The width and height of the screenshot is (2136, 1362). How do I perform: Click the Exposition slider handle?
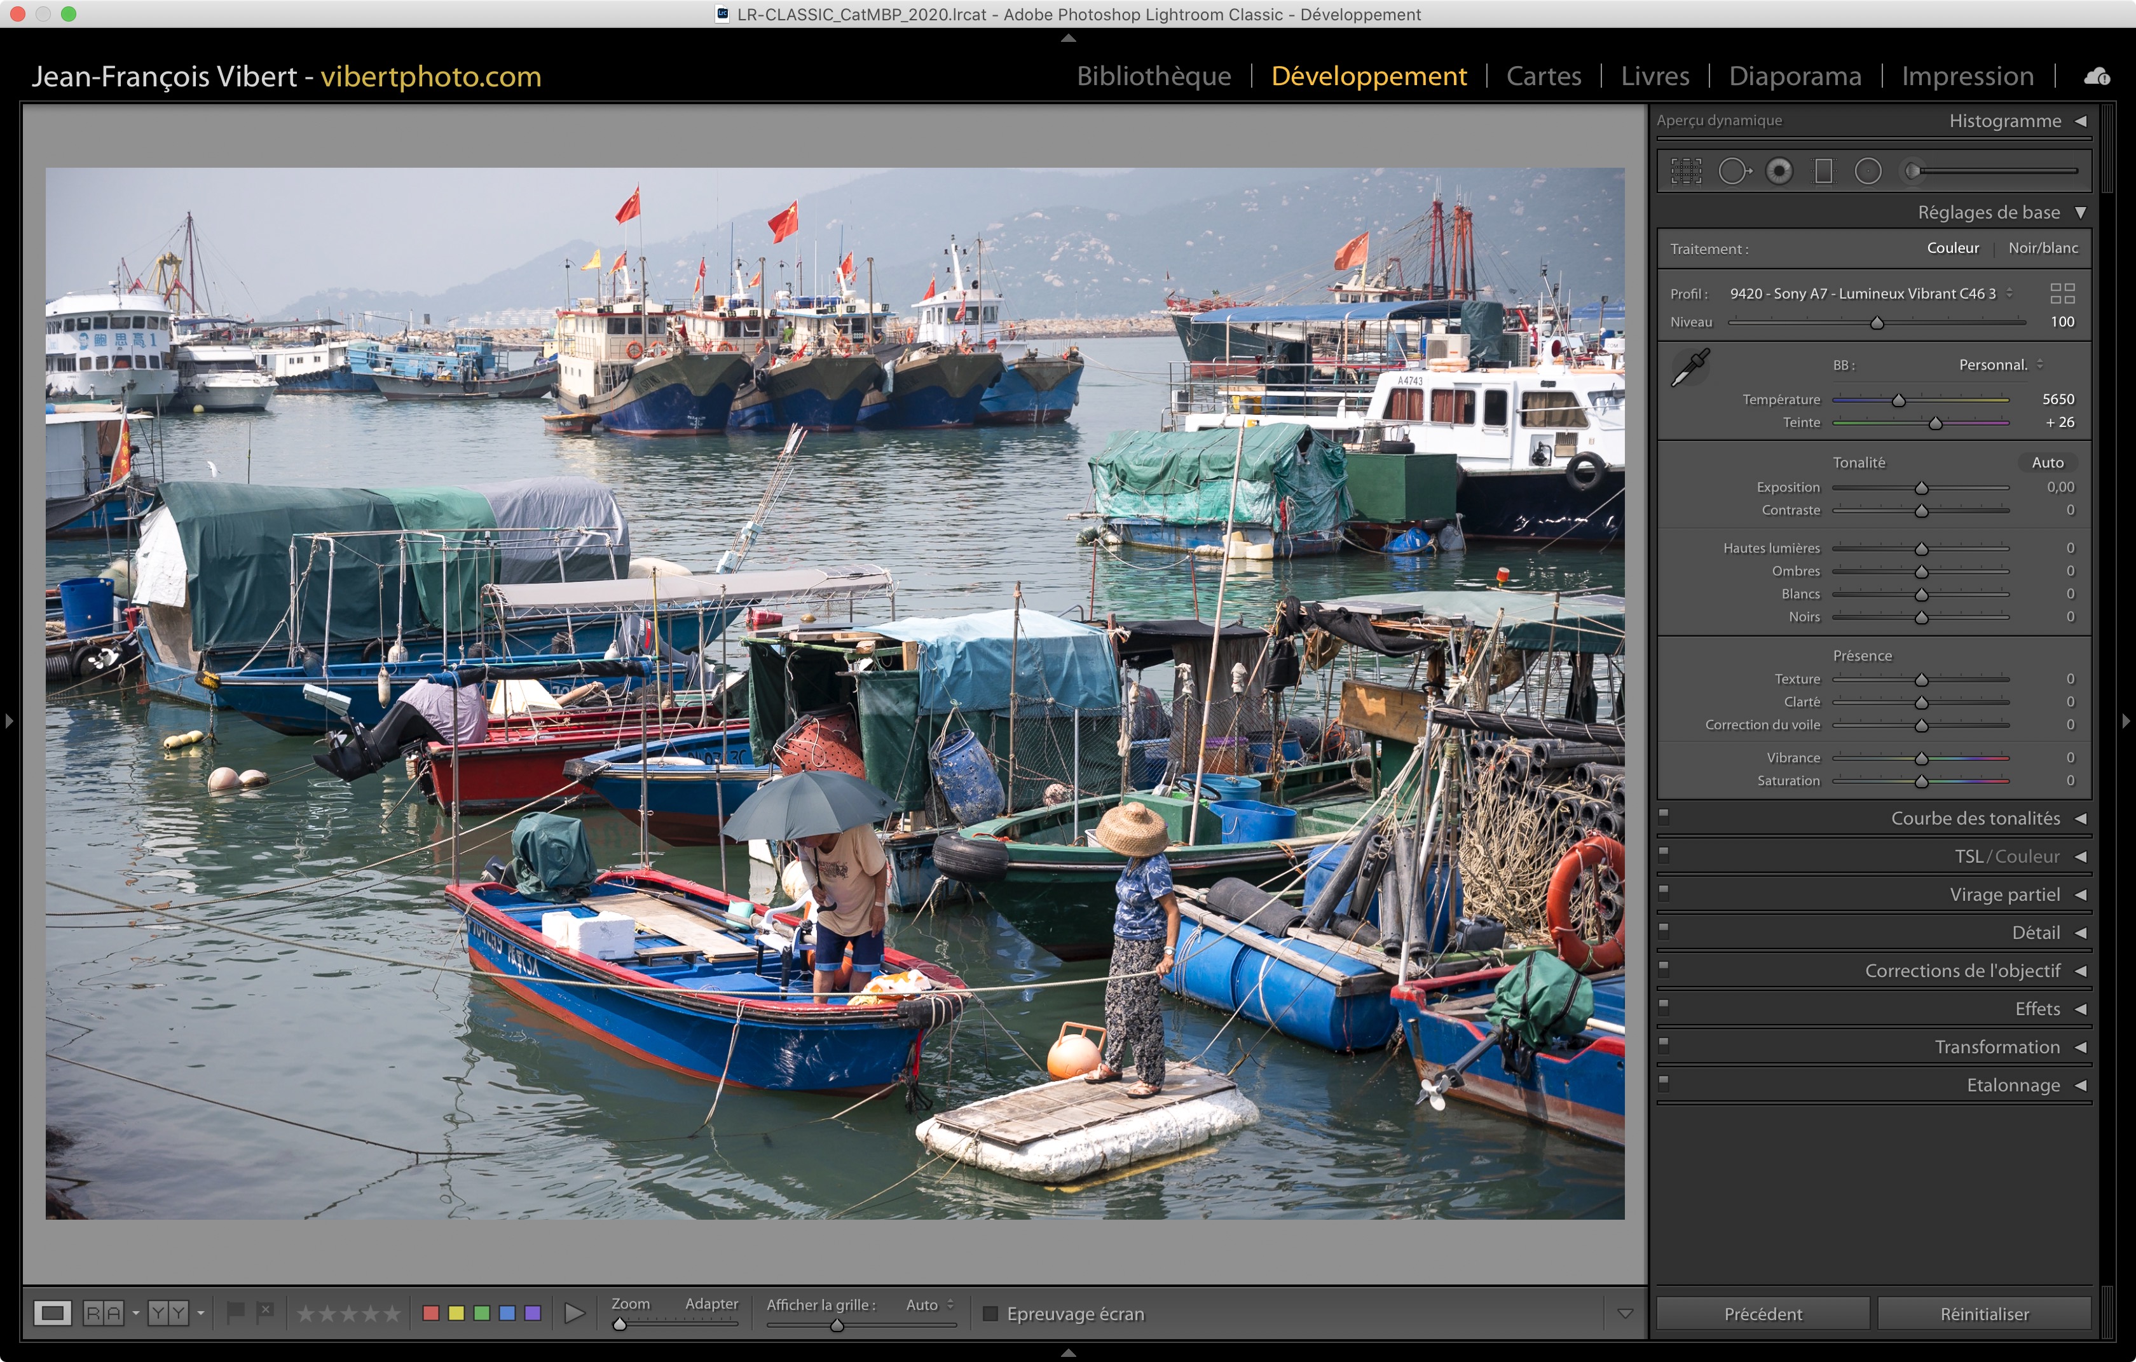pyautogui.click(x=1921, y=489)
